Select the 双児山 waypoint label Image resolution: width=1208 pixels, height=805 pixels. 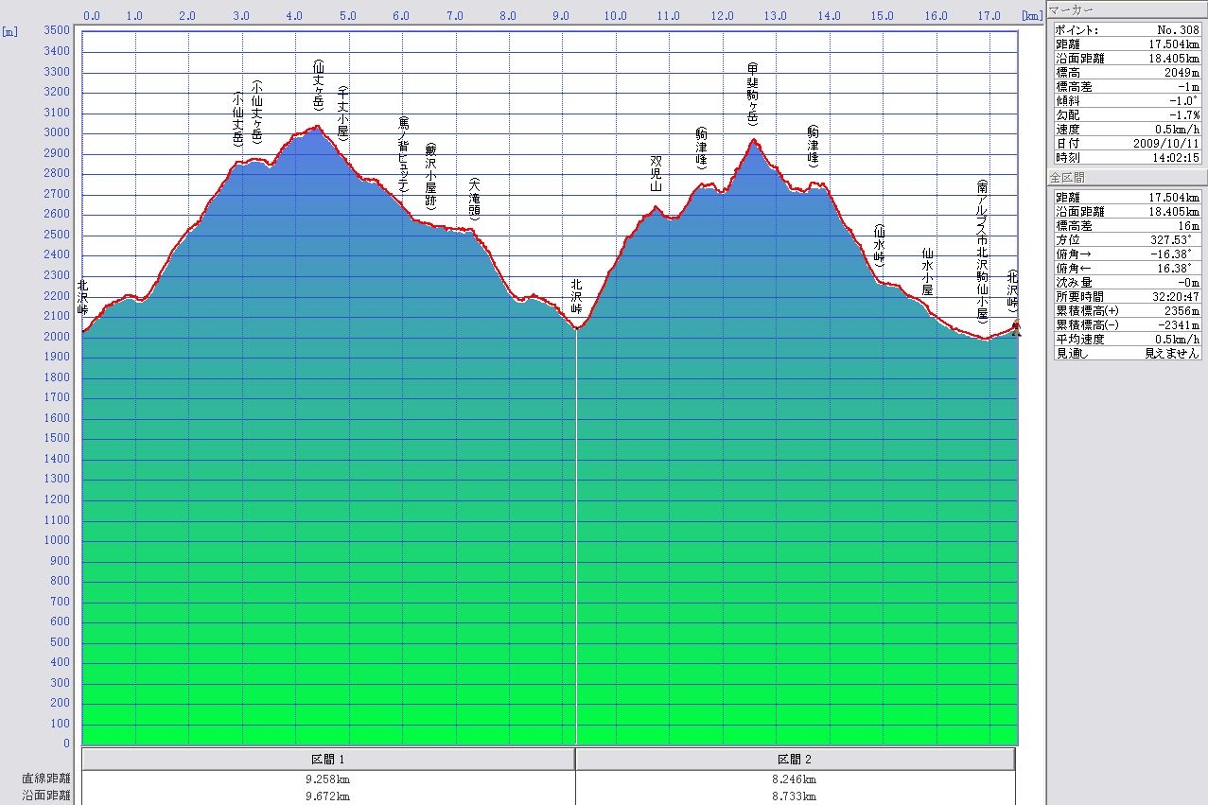tap(656, 174)
